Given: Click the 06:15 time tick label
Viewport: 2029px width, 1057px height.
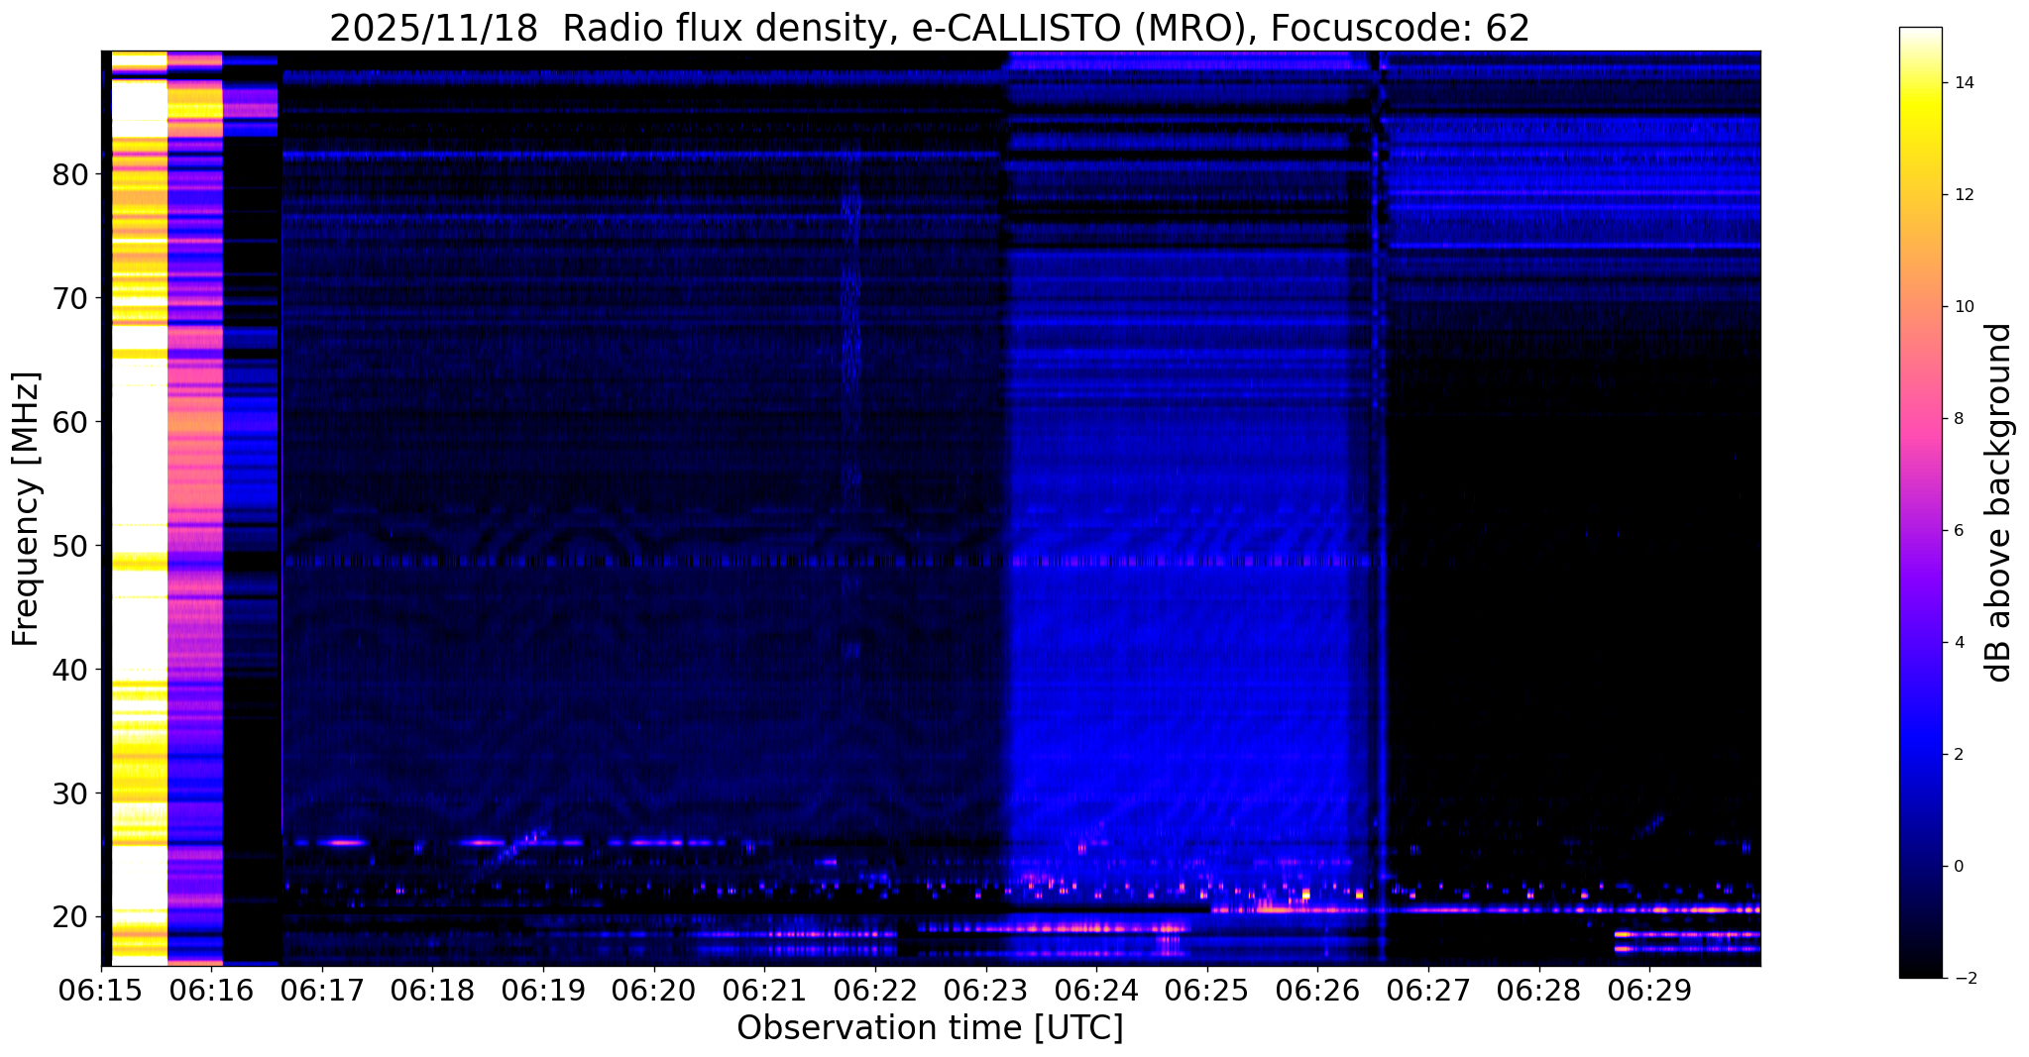Looking at the screenshot, I should 100,989.
